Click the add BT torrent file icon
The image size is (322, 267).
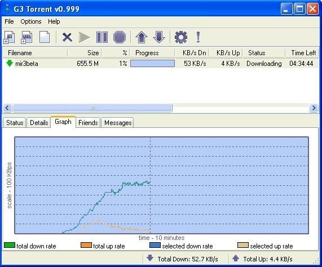click(9, 37)
